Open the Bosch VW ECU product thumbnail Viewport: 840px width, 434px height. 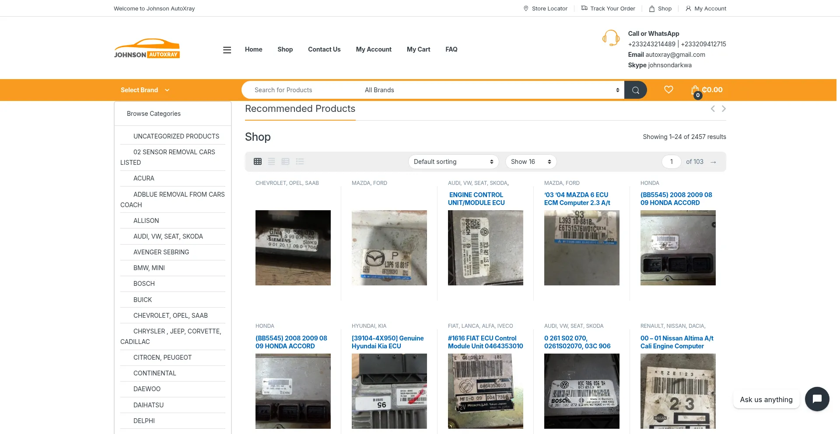485,248
